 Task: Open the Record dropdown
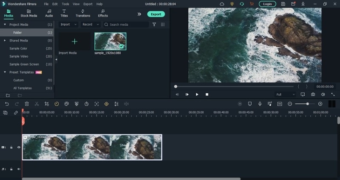tap(91, 25)
